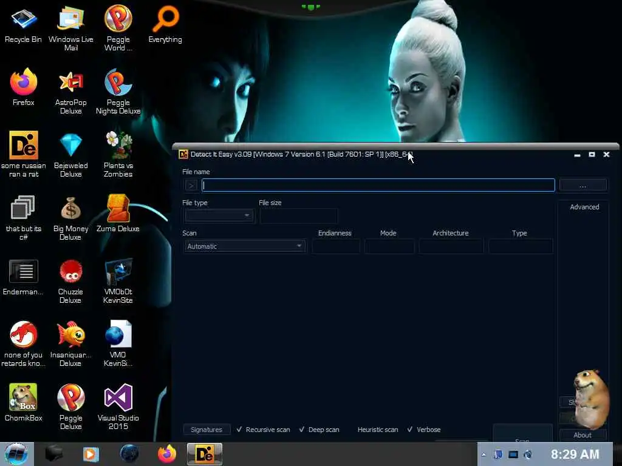
Task: Toggle the Recursive scan checkbox
Action: (264, 430)
